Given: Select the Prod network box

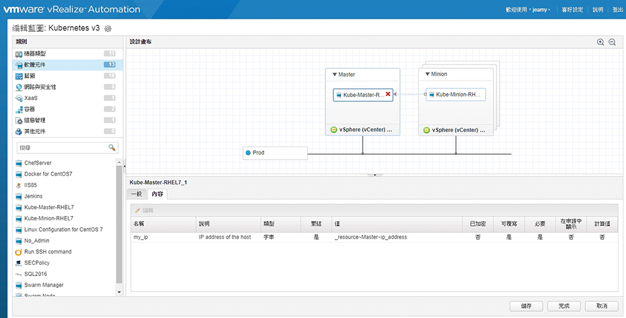Looking at the screenshot, I should click(x=275, y=153).
